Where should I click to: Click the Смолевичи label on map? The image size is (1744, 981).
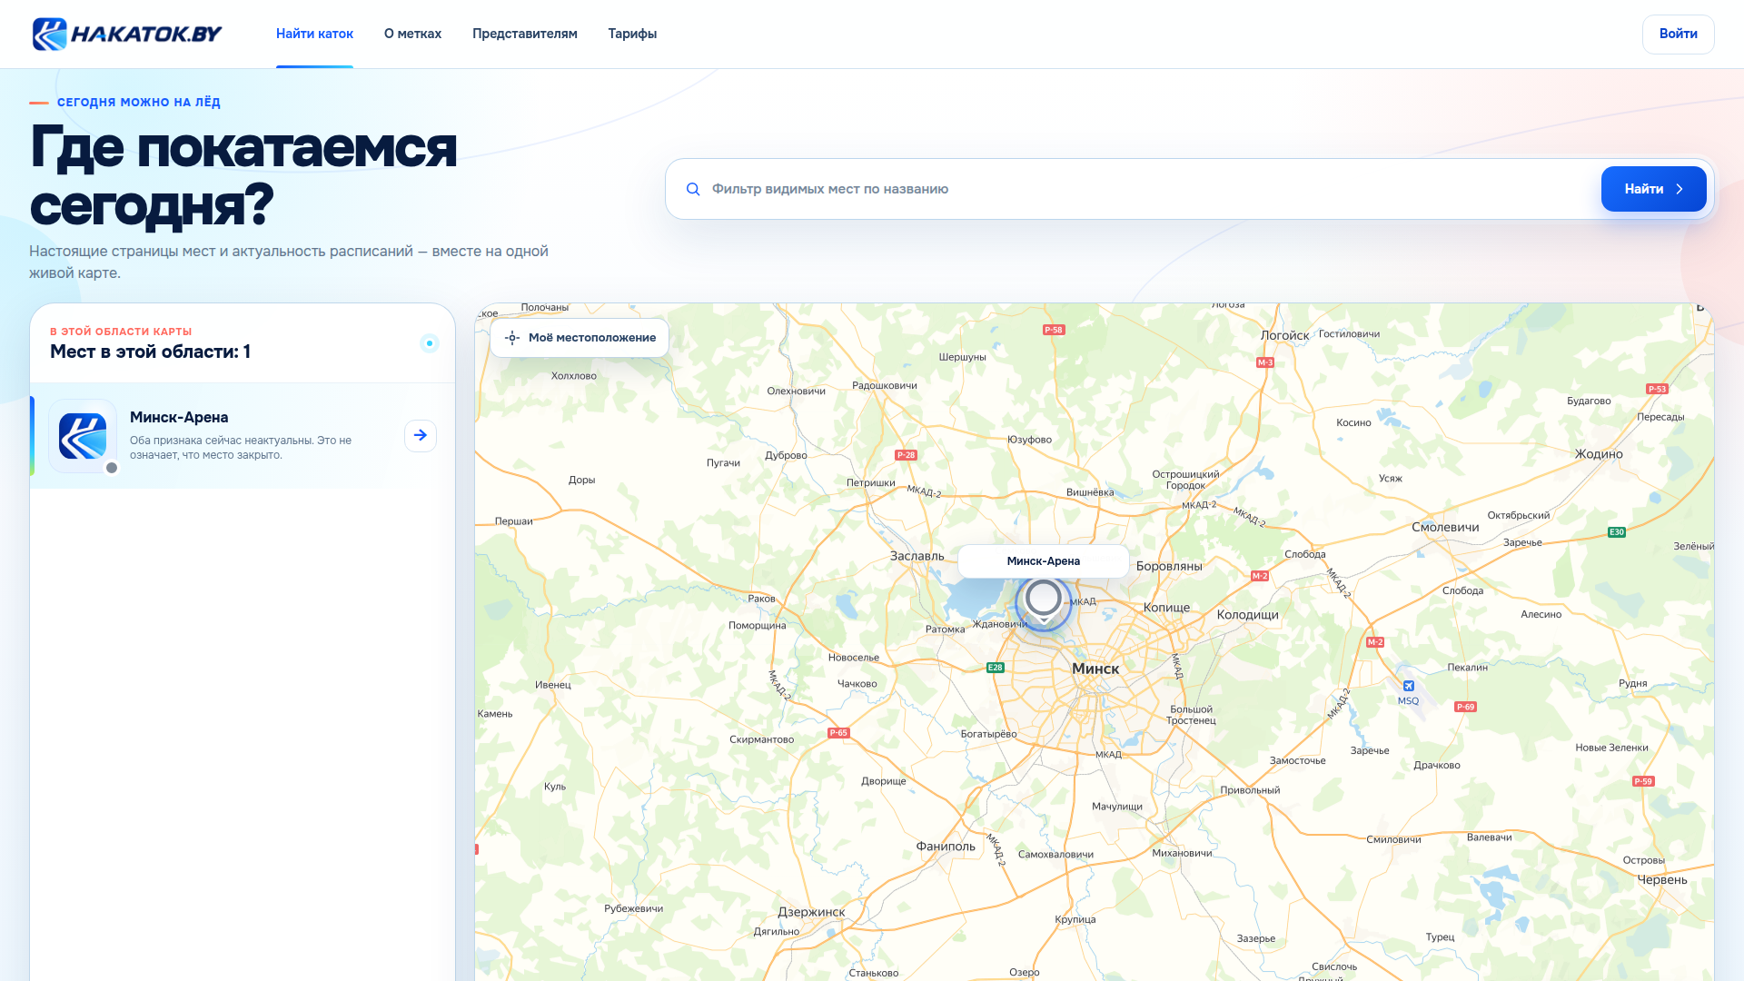click(x=1445, y=527)
